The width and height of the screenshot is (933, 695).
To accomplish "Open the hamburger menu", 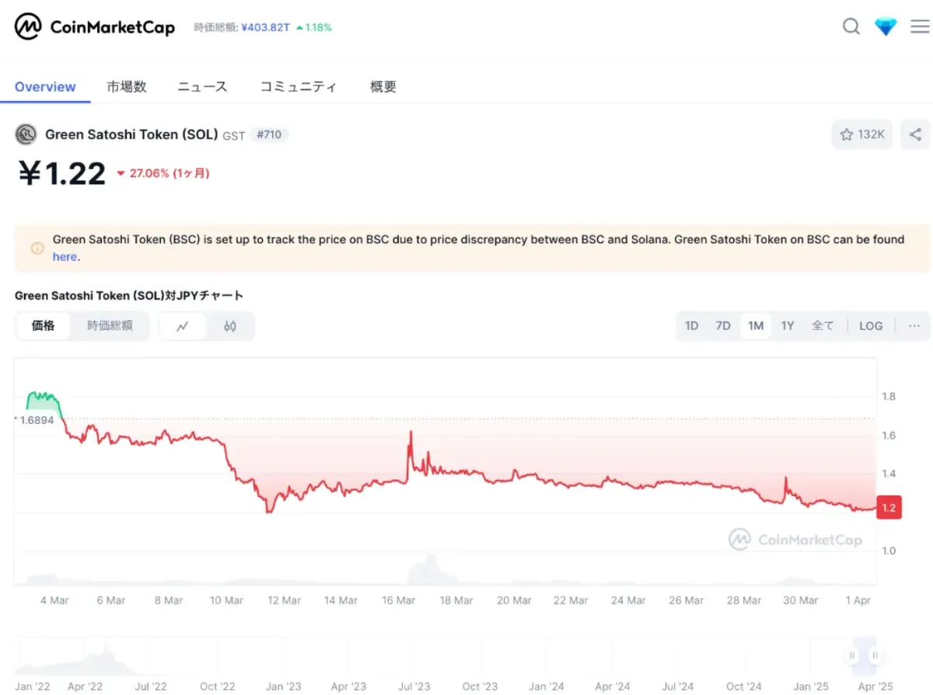I will [x=918, y=26].
